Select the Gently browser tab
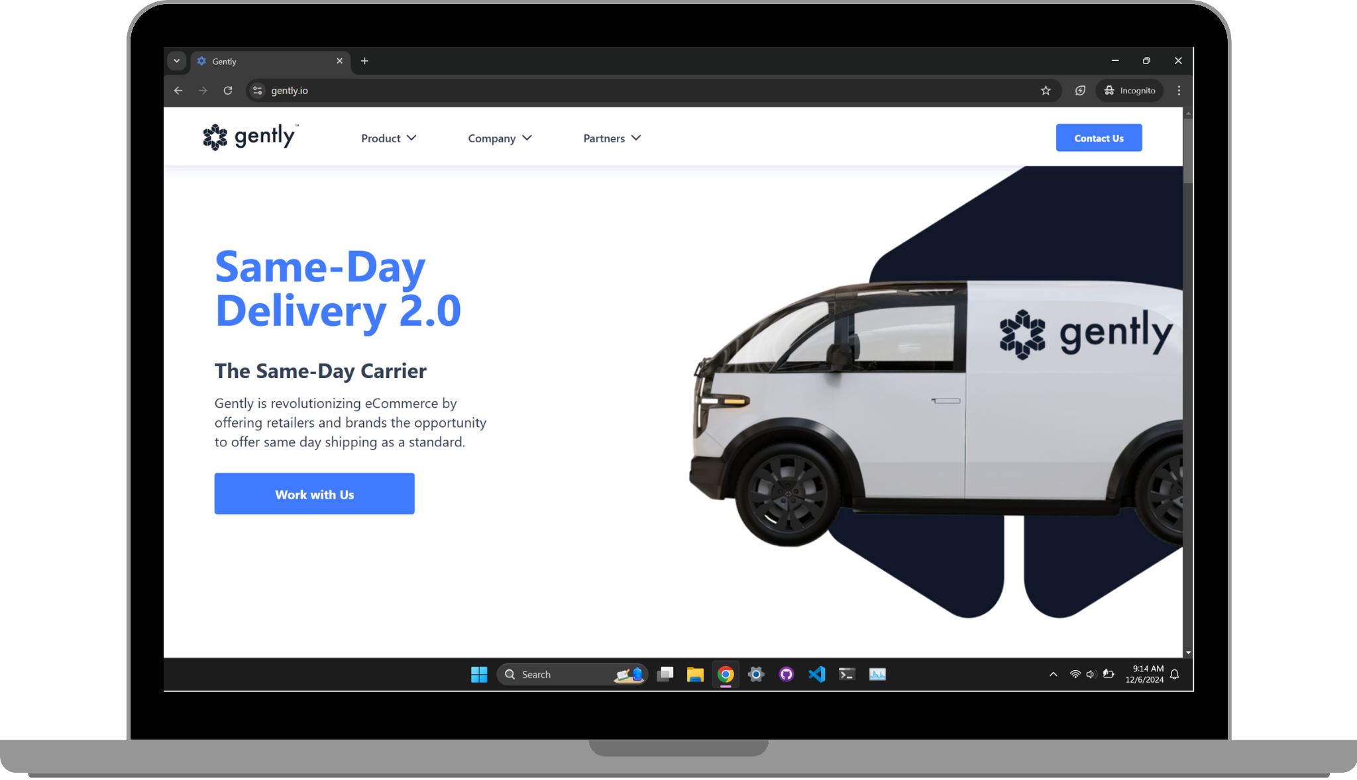Viewport: 1357px width, 780px height. click(270, 62)
